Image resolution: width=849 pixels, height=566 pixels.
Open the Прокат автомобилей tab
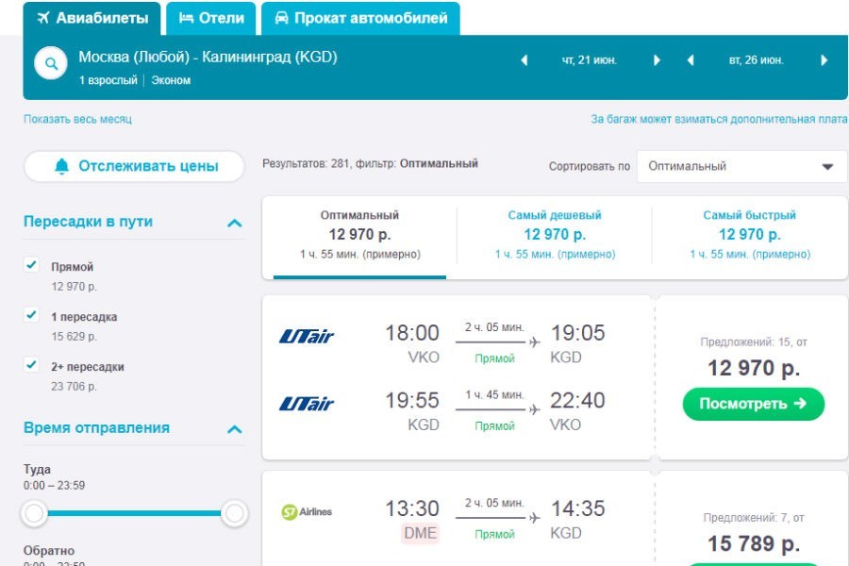[x=359, y=18]
